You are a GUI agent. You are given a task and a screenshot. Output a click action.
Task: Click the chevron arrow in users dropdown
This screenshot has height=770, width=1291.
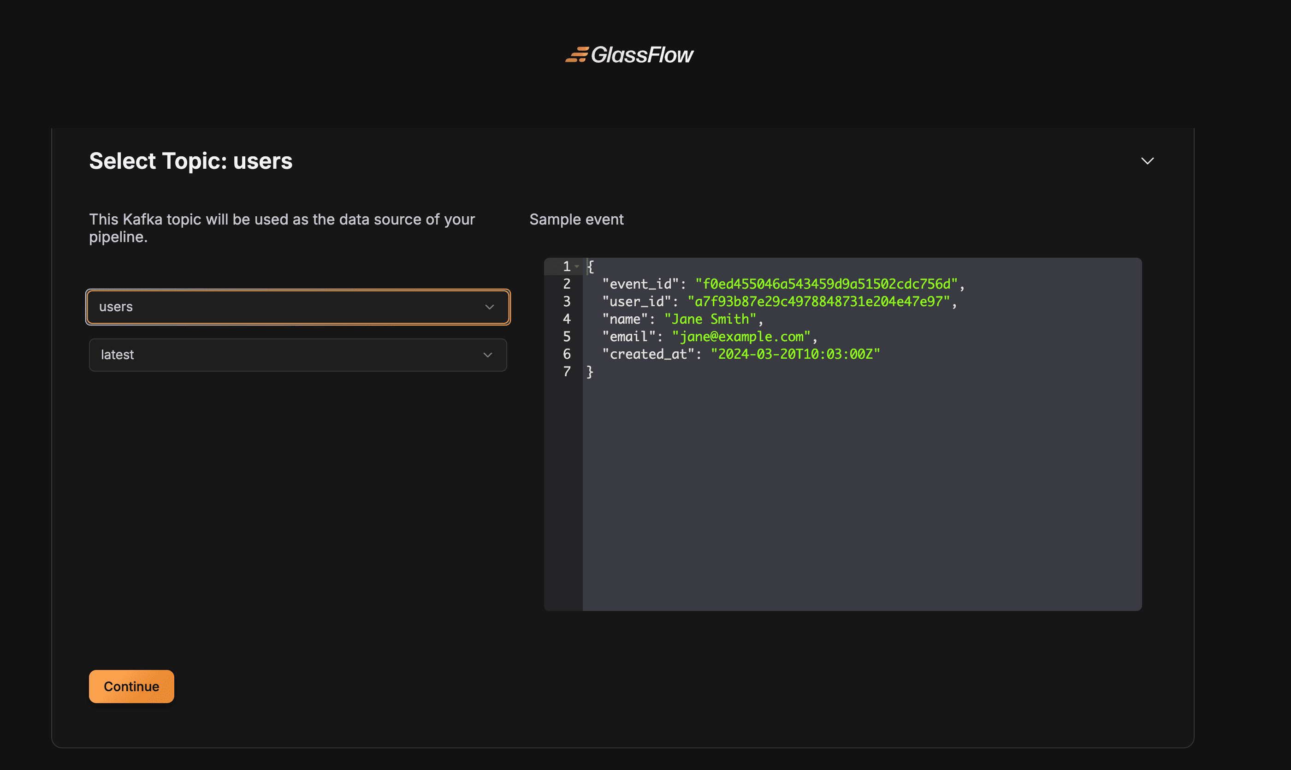(489, 307)
